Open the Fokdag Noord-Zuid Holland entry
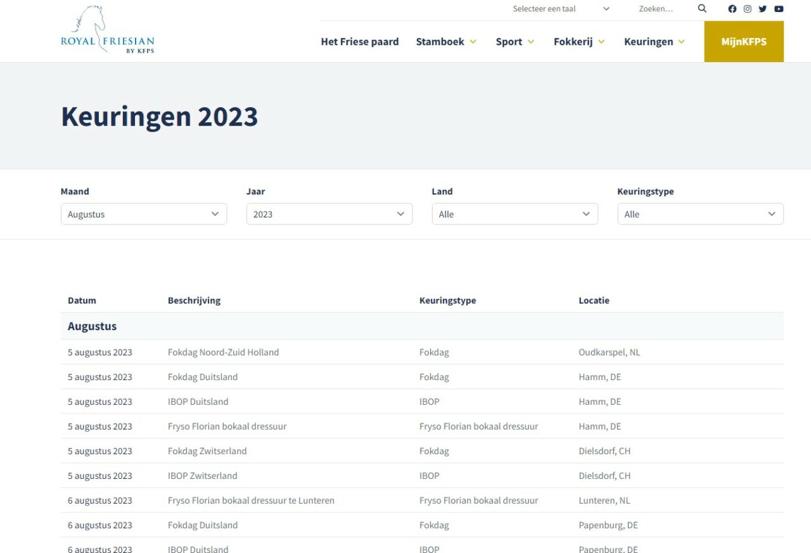 [224, 352]
